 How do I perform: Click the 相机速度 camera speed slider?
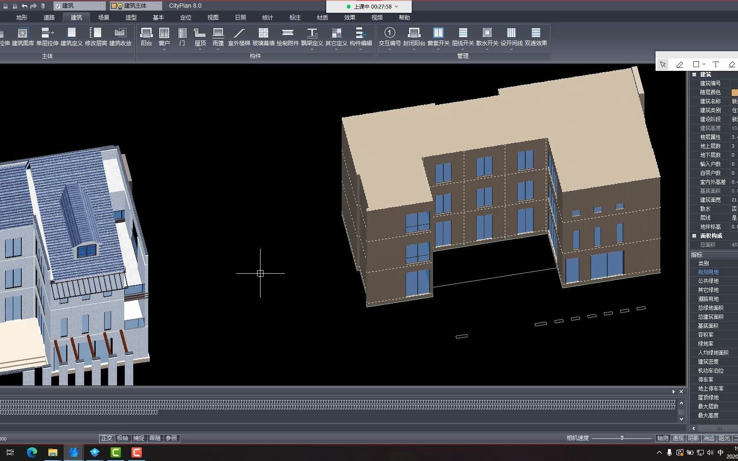(x=622, y=438)
